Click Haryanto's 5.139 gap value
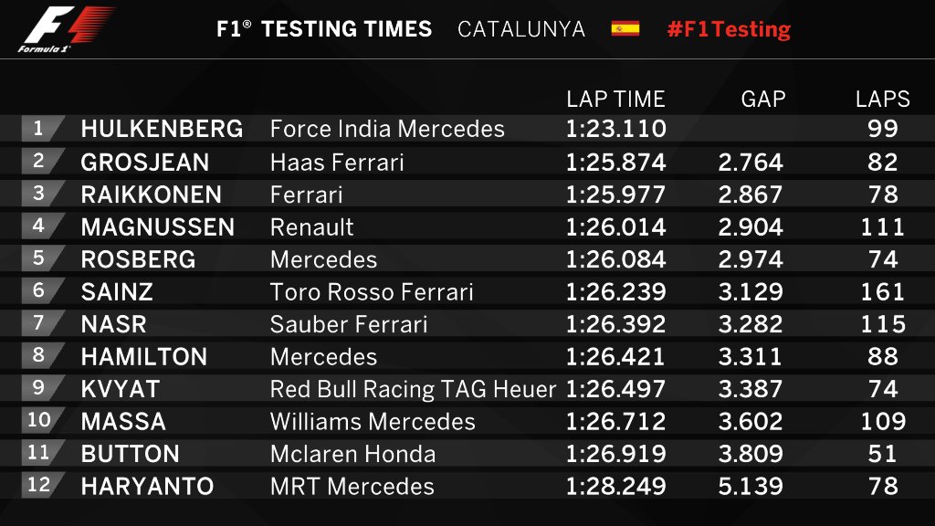Viewport: 935px width, 526px height. [x=751, y=486]
